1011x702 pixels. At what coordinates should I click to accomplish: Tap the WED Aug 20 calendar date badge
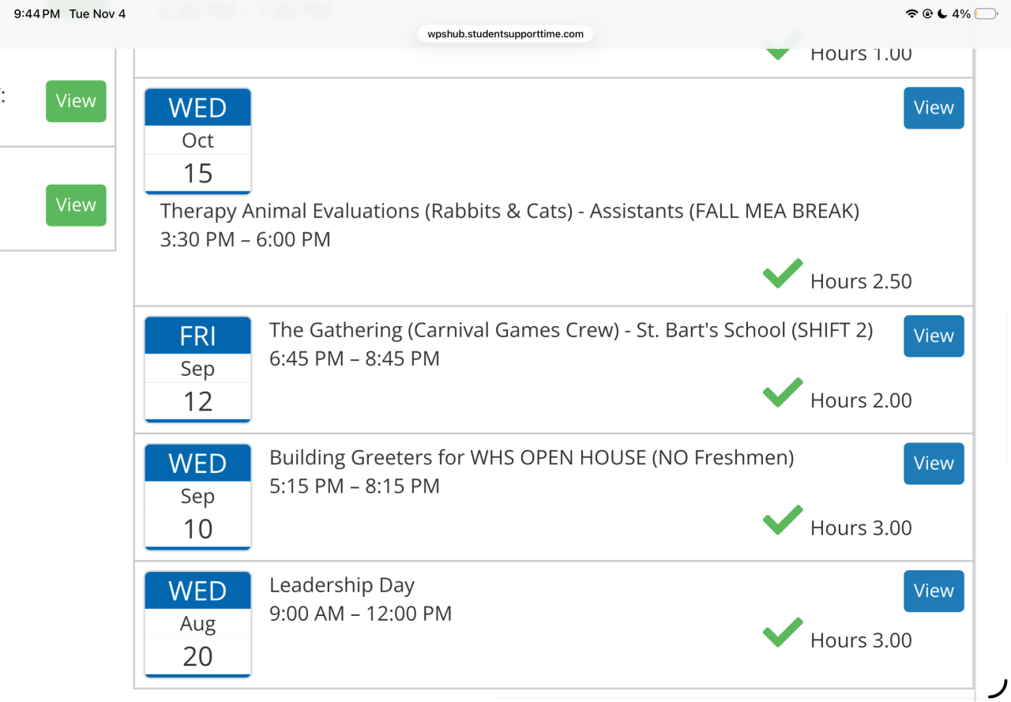pyautogui.click(x=197, y=624)
